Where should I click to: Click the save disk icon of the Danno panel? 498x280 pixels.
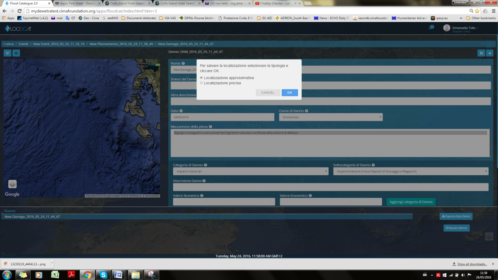click(481, 53)
